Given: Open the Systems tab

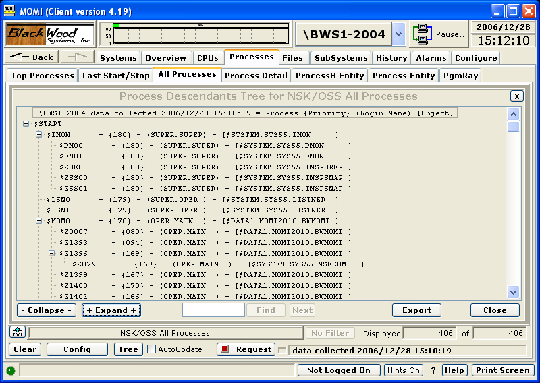Looking at the screenshot, I should click(118, 58).
